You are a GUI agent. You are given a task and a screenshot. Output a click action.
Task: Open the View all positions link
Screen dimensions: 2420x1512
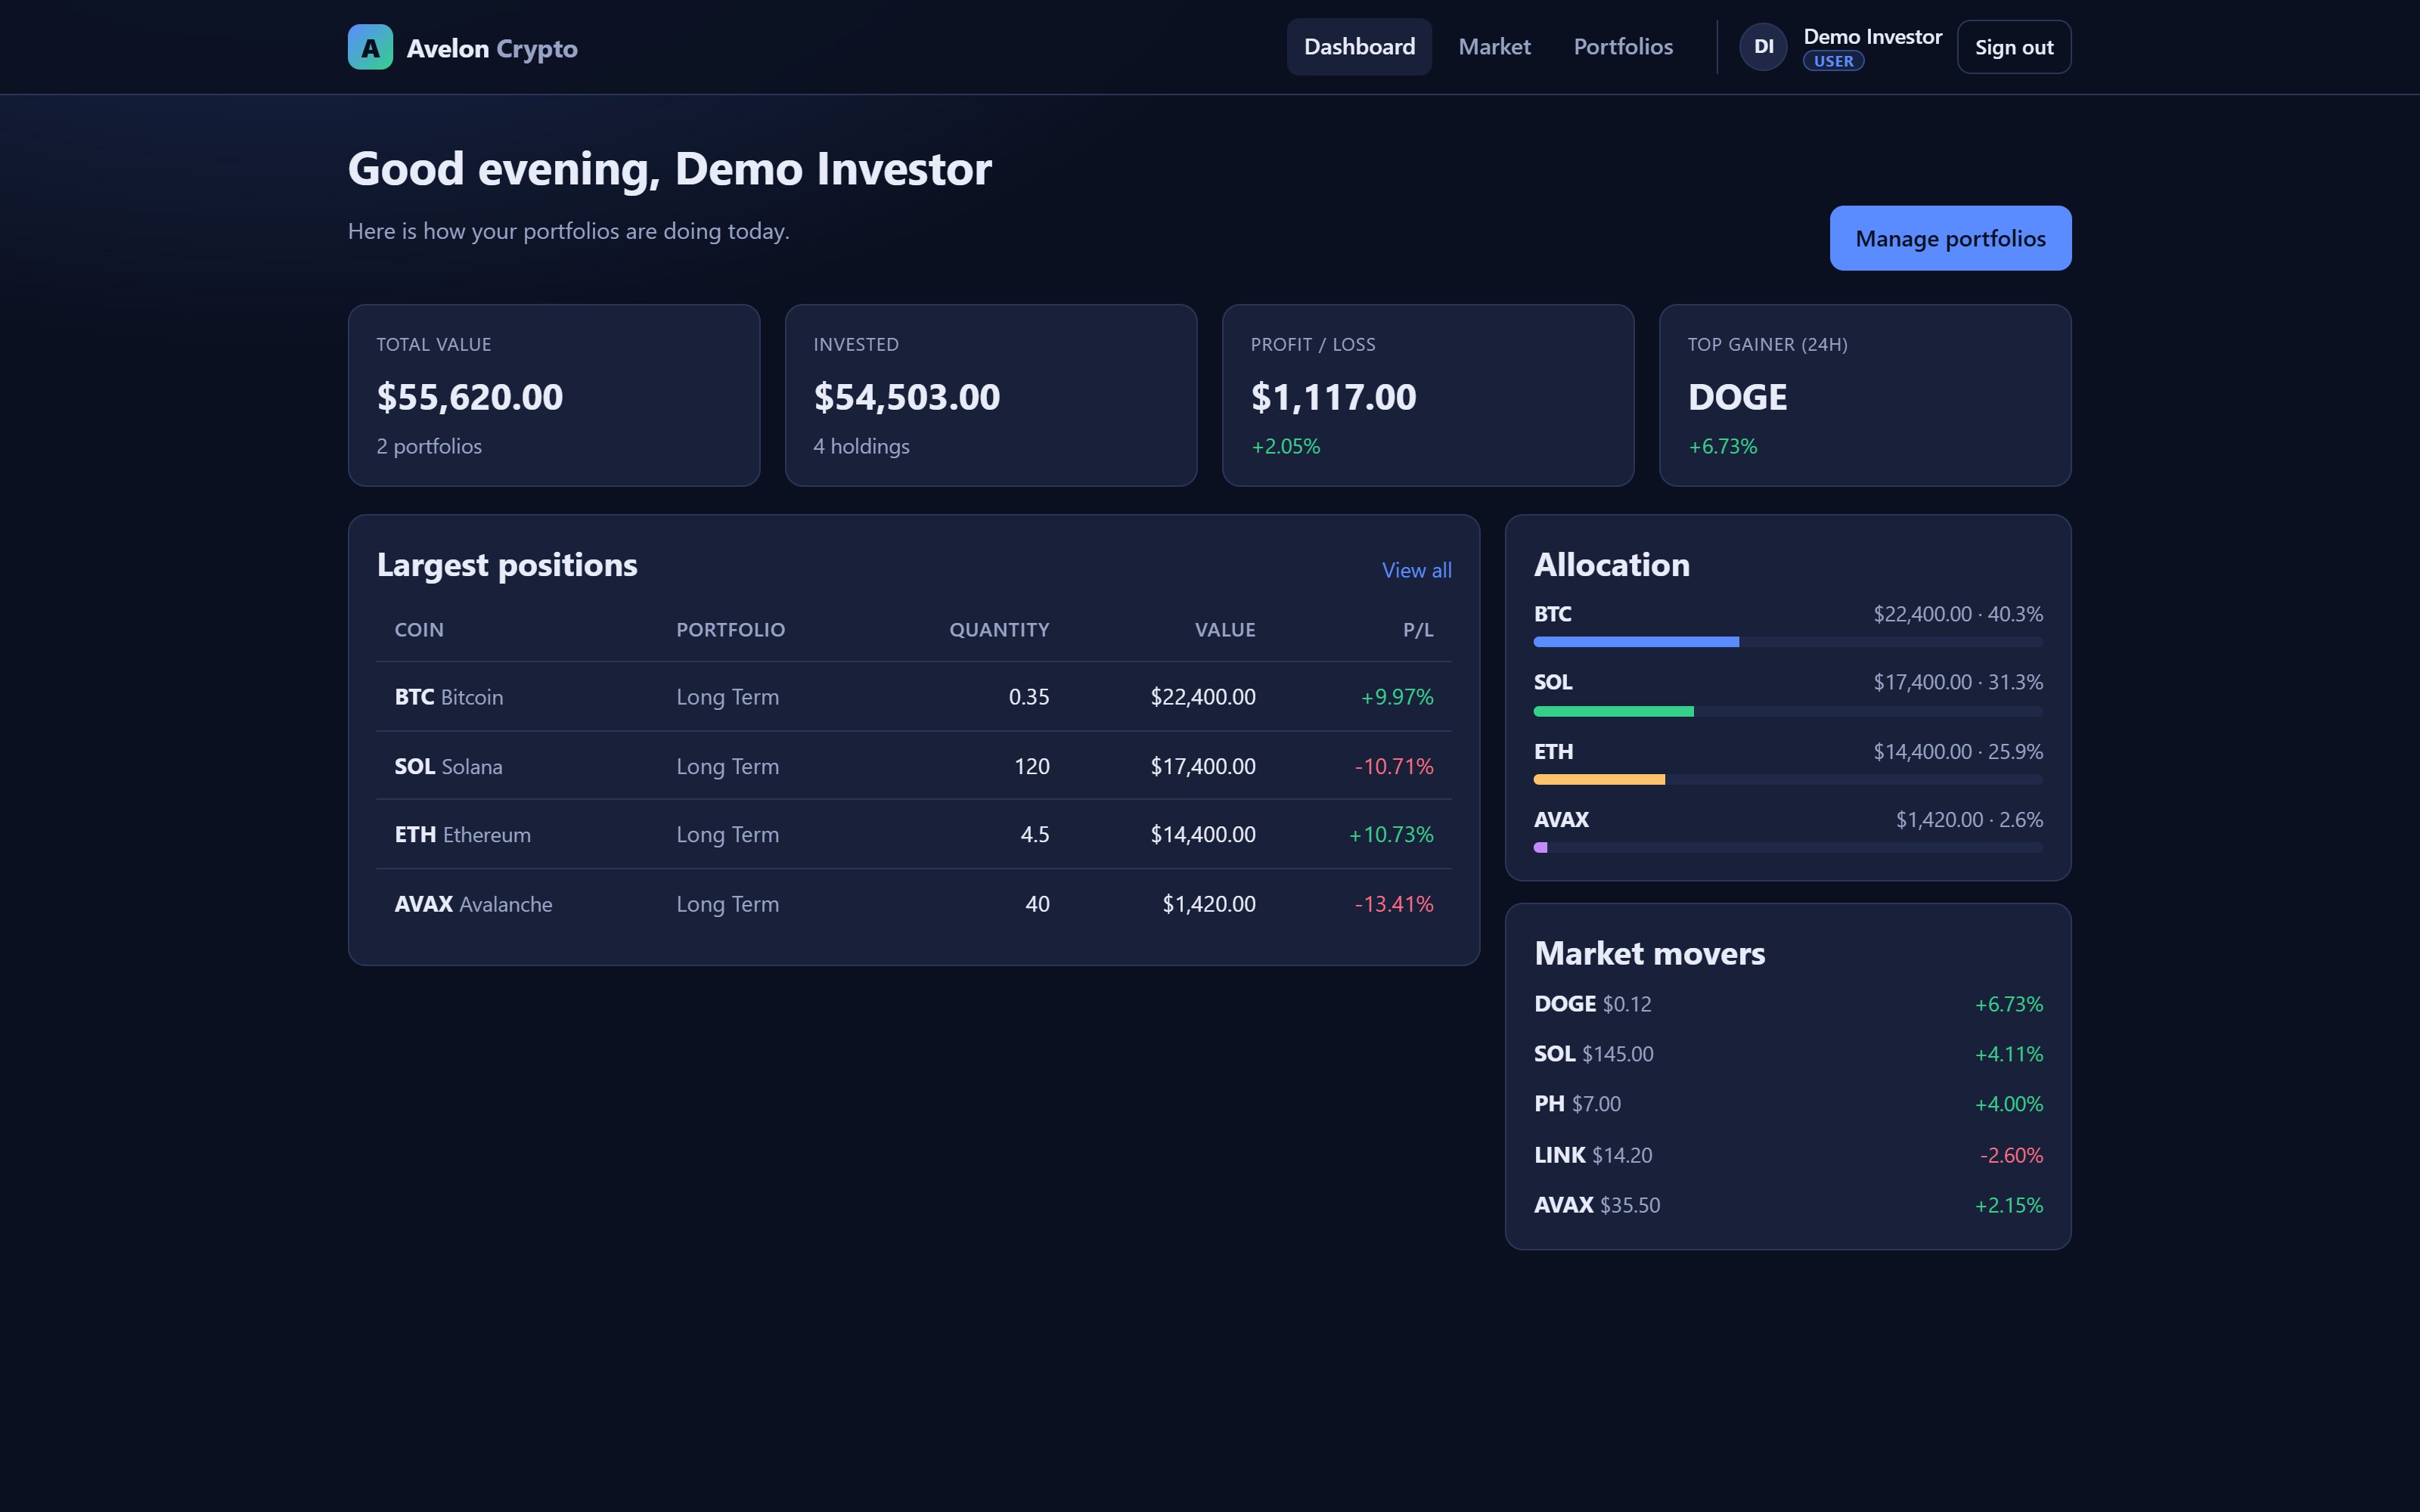click(1416, 570)
